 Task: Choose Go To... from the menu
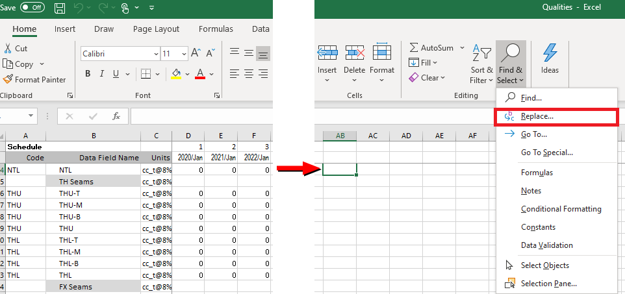(556, 134)
